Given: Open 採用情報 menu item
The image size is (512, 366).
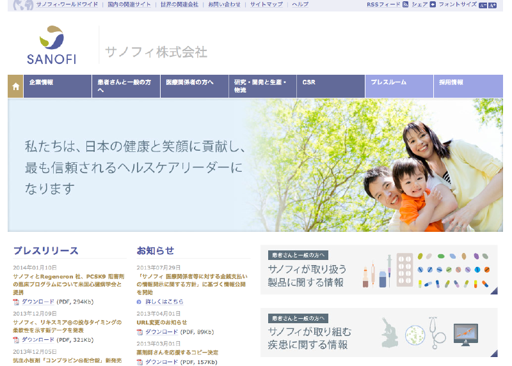Looking at the screenshot, I should point(468,86).
